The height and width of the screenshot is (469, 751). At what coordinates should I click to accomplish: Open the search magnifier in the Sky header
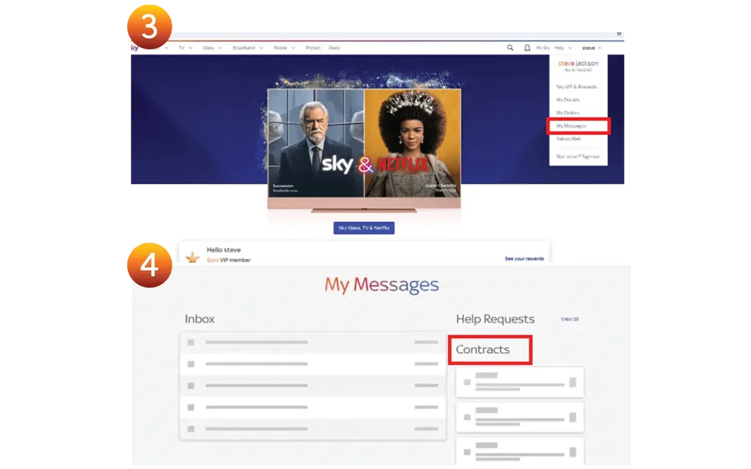click(x=510, y=48)
